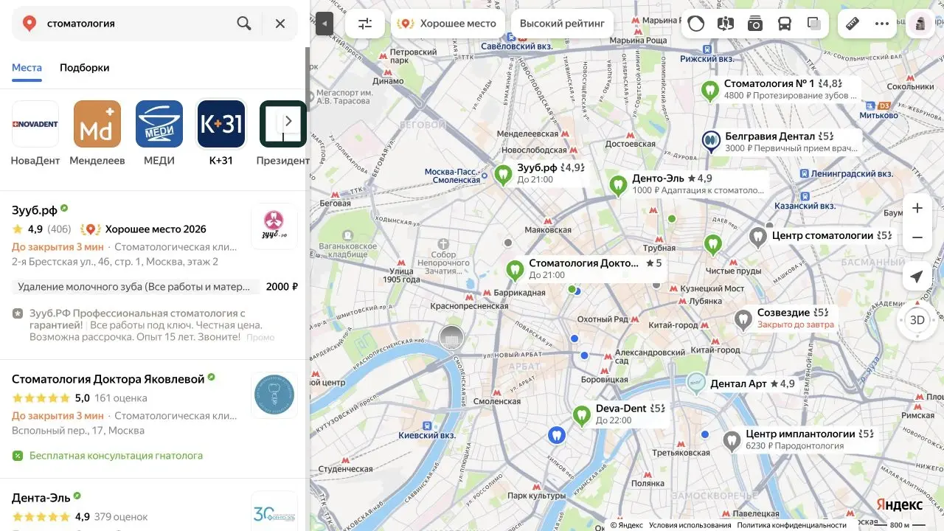Click the Центр имплантологии map pin

[x=732, y=441]
